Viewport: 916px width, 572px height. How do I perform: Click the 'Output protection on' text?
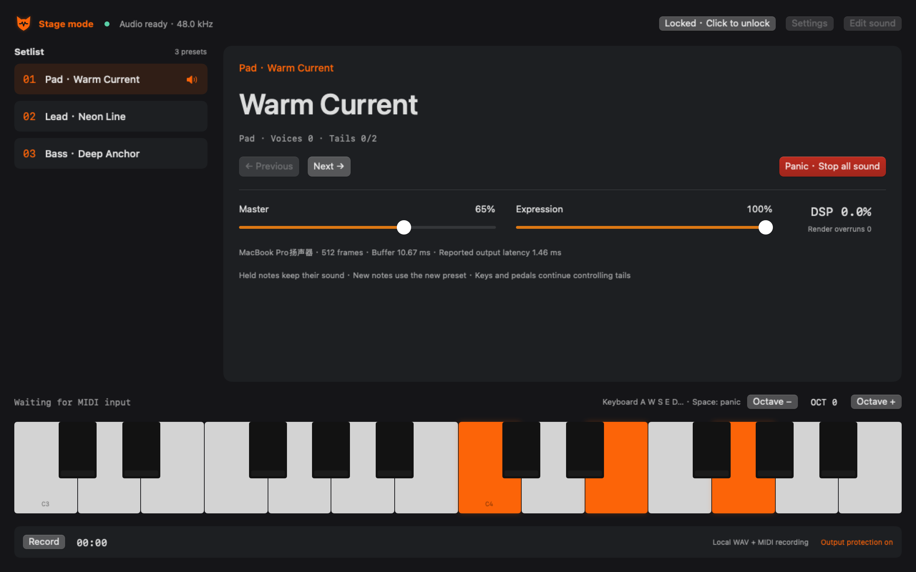pos(857,542)
